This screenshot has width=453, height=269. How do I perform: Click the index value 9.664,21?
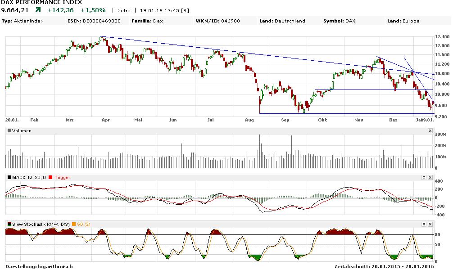point(15,10)
